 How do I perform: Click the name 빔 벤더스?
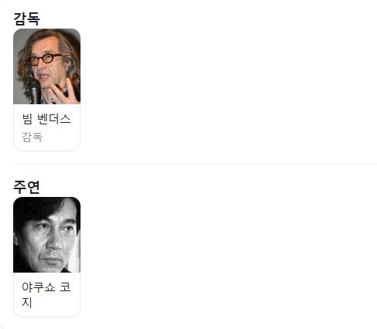[46, 119]
